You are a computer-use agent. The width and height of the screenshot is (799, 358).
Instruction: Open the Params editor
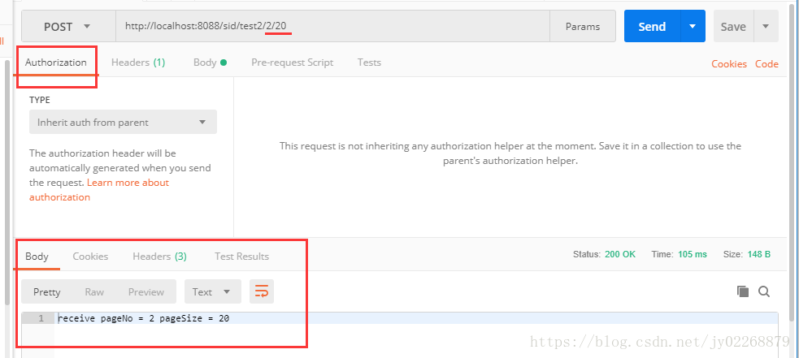(583, 27)
